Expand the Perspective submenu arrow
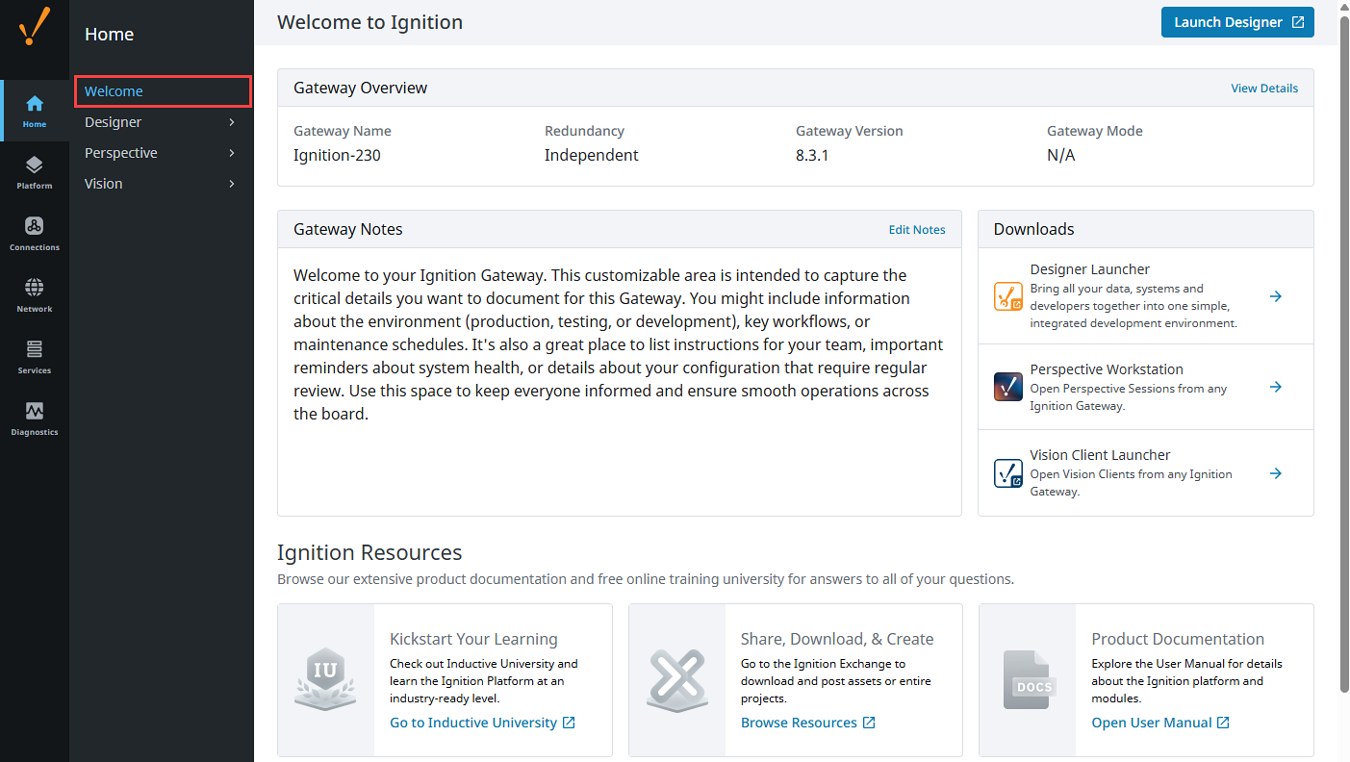This screenshot has width=1350, height=762. pos(232,153)
